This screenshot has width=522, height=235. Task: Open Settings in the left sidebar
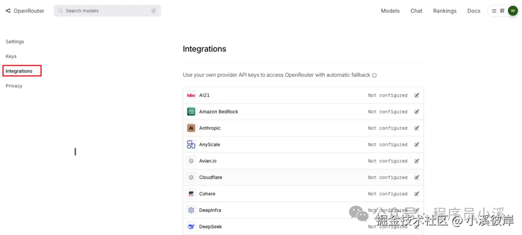15,42
